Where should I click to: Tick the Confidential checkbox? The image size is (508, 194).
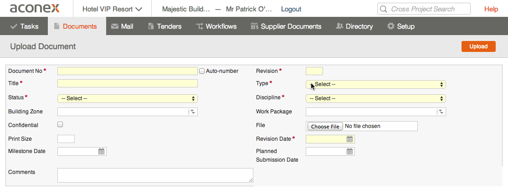60,124
